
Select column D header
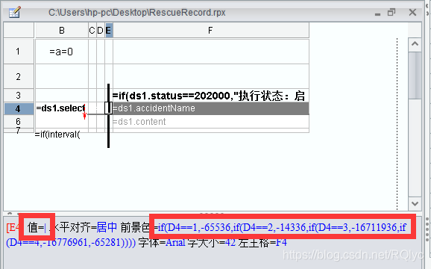[101, 31]
